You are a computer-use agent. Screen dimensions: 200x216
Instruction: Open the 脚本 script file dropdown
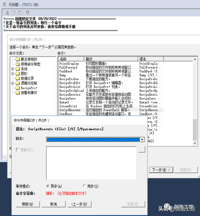pos(142,139)
